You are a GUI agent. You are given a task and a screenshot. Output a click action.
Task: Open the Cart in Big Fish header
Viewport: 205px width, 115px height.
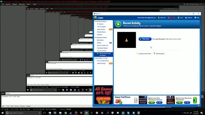[x=180, y=18]
